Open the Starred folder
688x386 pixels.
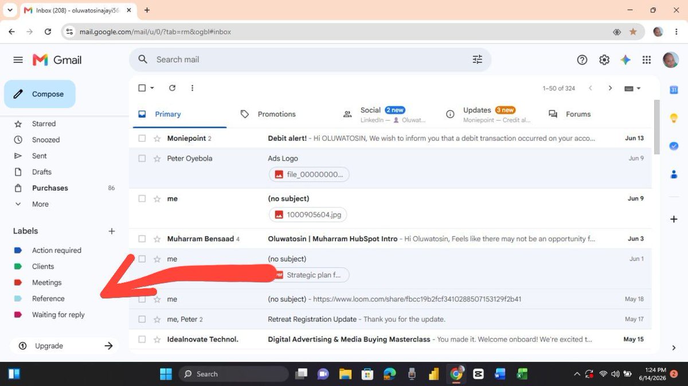[44, 124]
